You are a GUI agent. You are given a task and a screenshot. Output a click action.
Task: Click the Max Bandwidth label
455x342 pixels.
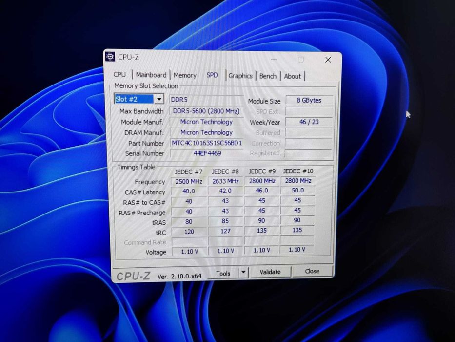click(141, 111)
